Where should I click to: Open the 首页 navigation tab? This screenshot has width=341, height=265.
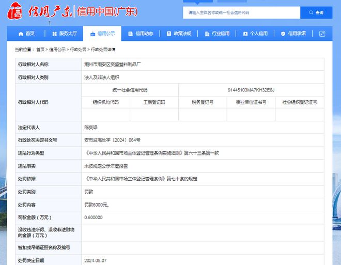(x=26, y=34)
